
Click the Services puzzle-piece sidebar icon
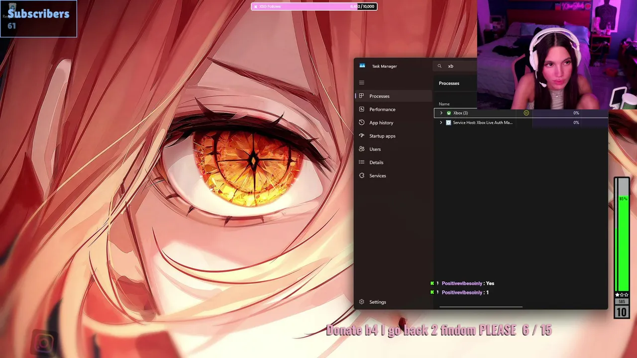(x=362, y=176)
